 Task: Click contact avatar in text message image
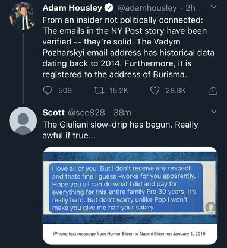(x=210, y=208)
